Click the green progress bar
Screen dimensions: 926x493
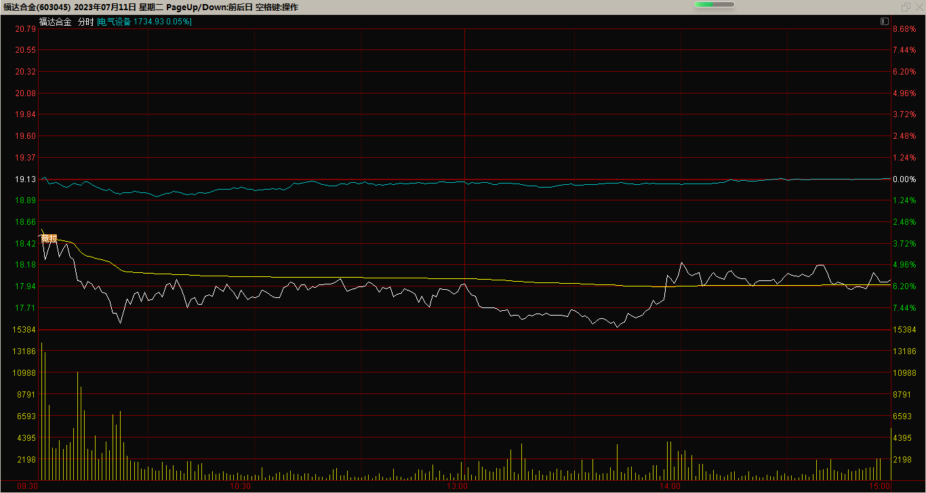click(714, 5)
